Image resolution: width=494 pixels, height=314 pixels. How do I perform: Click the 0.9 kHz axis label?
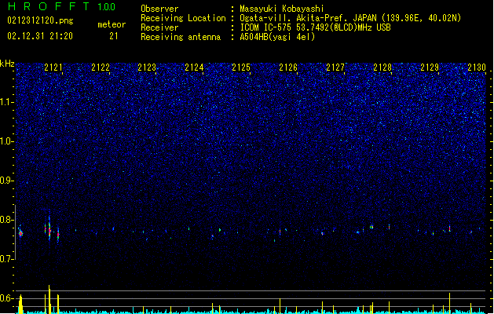click(6, 181)
